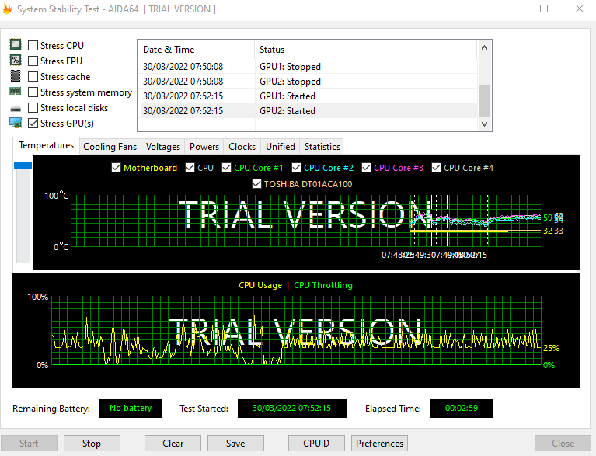Open the CPUID panel button
The image size is (596, 456).
(316, 444)
